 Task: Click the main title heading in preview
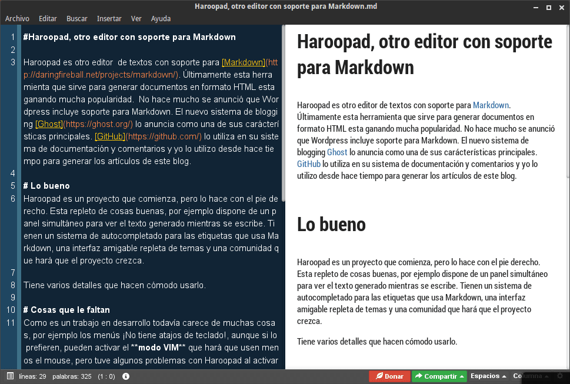425,55
